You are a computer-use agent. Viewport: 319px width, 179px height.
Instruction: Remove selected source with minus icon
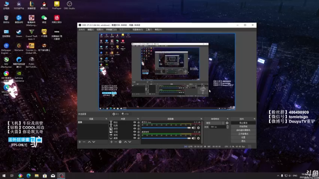116,142
